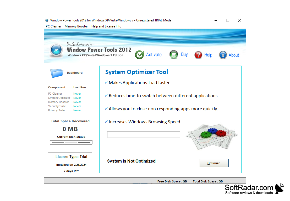Click Never beside Security Suite
Screen dimensions: 290x201
[x=77, y=106]
